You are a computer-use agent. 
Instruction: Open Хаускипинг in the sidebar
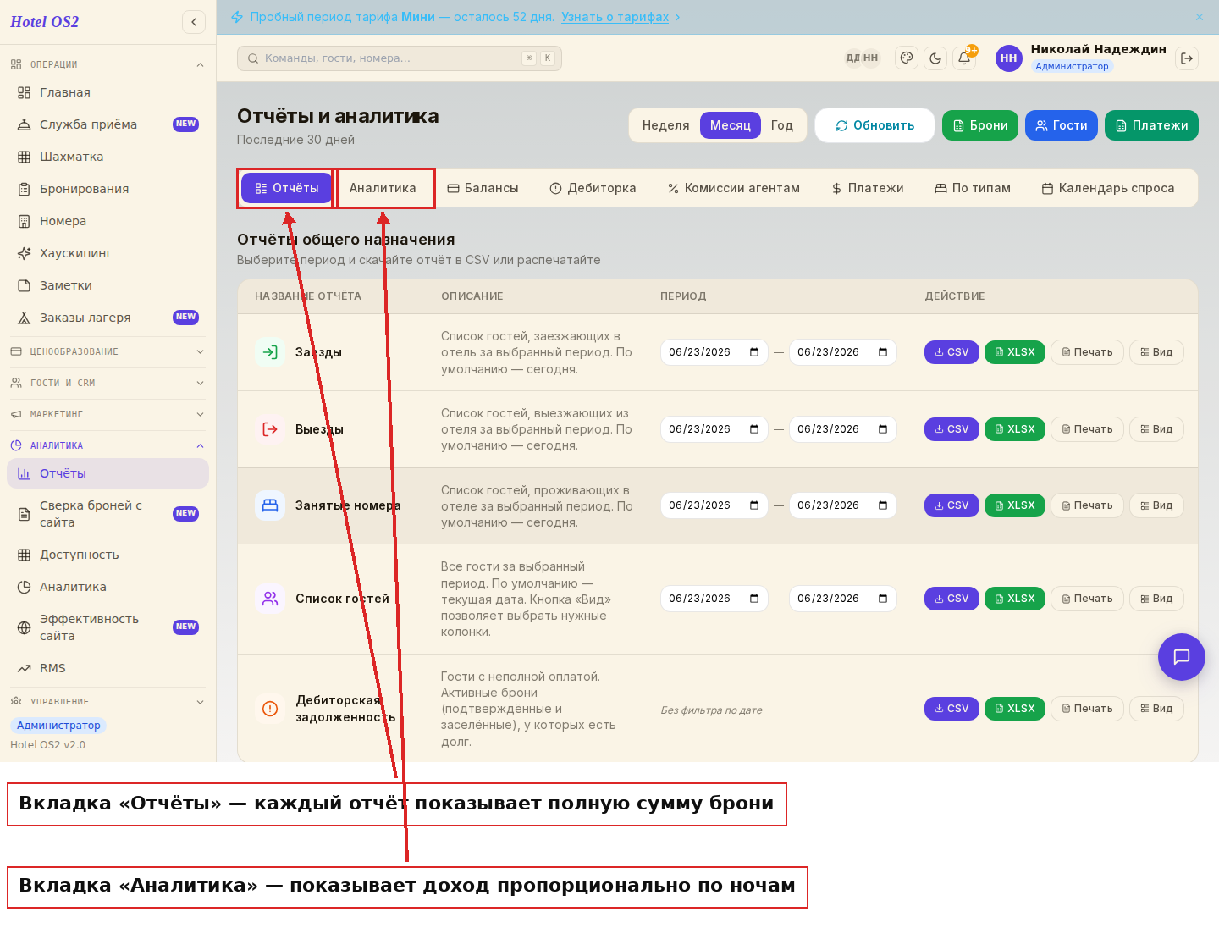tap(108, 253)
